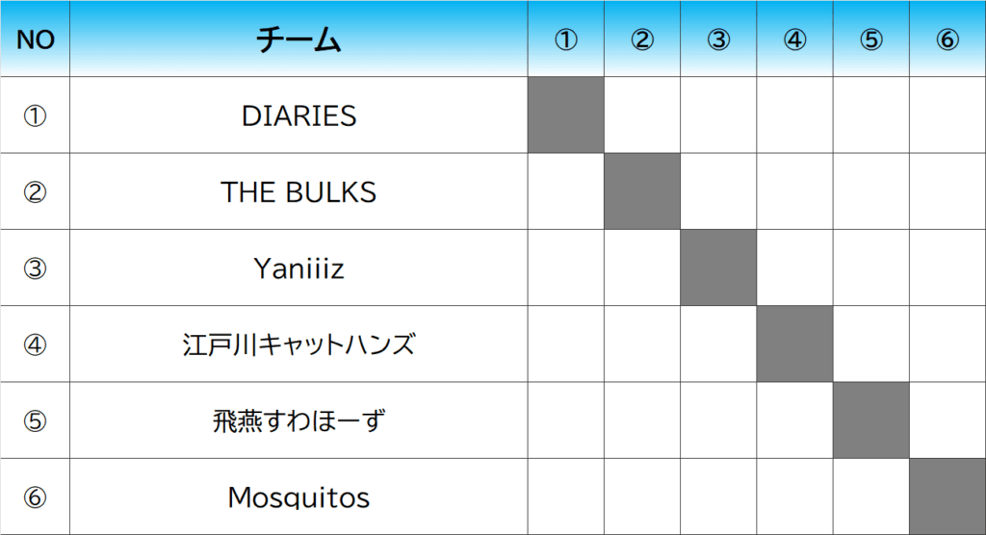This screenshot has width=986, height=535.
Task: Select the DIARIES team name cell
Action: coord(298,115)
